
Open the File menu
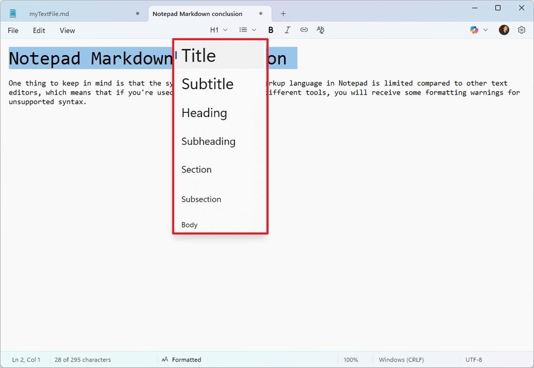point(13,30)
